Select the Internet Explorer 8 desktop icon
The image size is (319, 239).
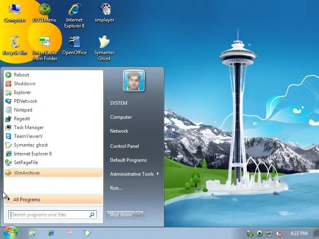[74, 16]
